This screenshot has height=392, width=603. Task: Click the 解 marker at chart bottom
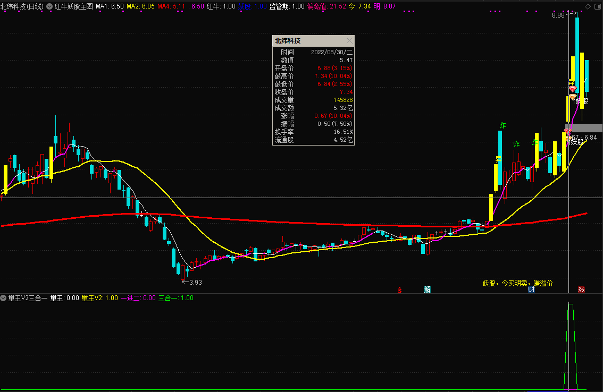point(427,289)
